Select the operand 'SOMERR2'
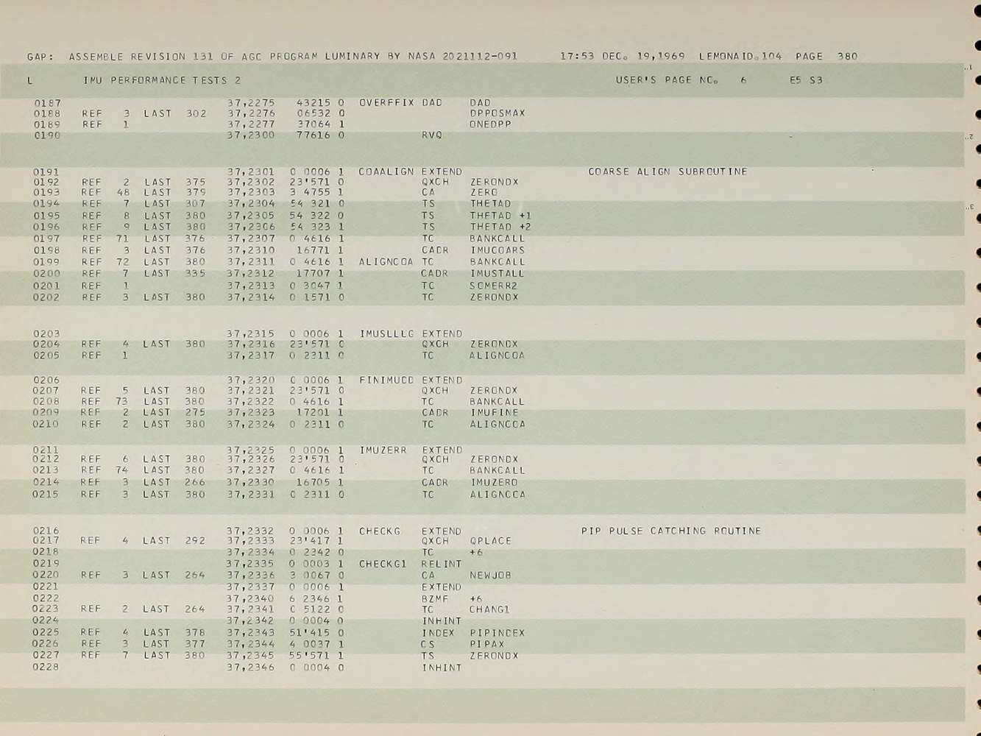The height and width of the screenshot is (736, 981). tap(494, 286)
